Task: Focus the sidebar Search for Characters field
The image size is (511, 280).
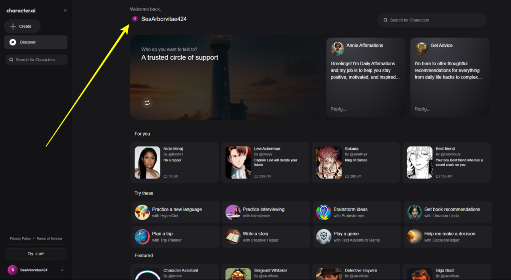Action: (36, 59)
